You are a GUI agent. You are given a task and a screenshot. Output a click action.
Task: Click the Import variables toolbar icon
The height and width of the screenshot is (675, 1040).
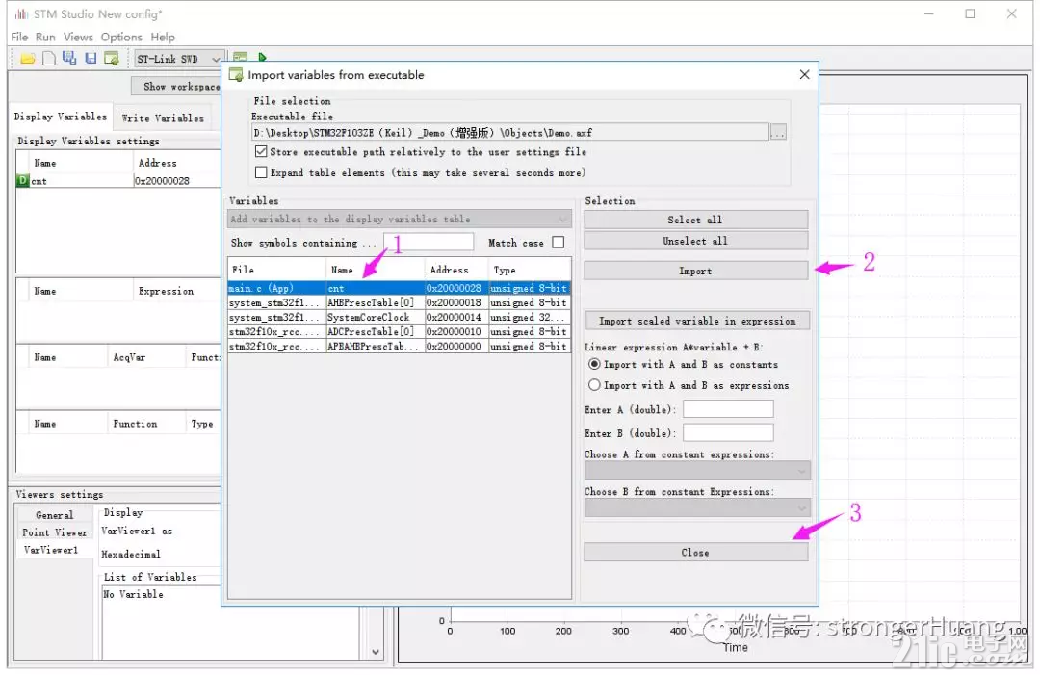click(111, 59)
